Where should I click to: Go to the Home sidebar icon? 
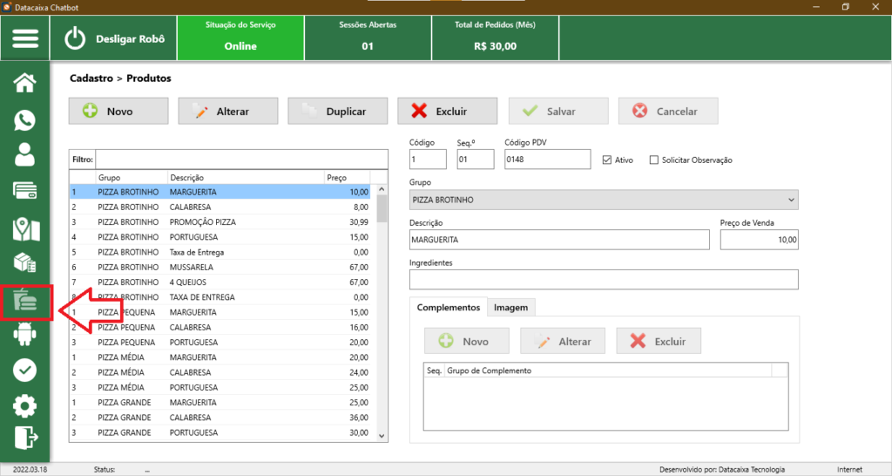pos(25,83)
